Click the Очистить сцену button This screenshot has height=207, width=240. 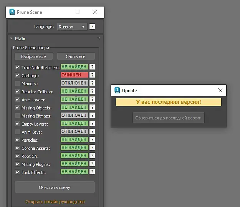(x=55, y=187)
